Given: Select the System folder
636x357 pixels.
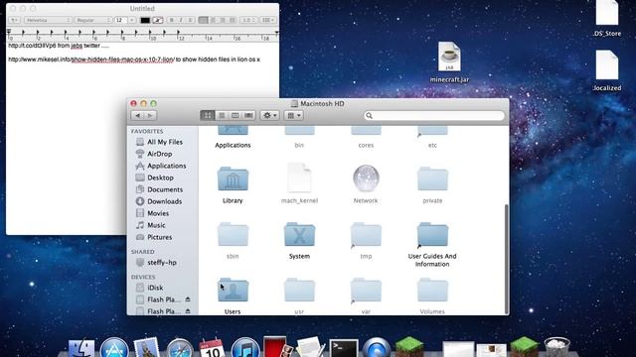Looking at the screenshot, I should pyautogui.click(x=299, y=234).
